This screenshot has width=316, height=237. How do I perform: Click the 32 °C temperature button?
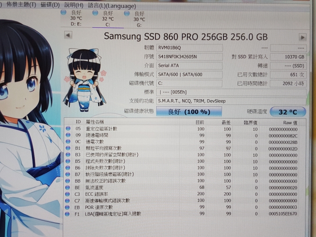click(288, 112)
